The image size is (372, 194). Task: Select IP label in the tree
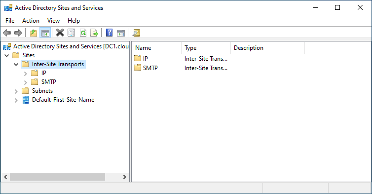point(43,73)
